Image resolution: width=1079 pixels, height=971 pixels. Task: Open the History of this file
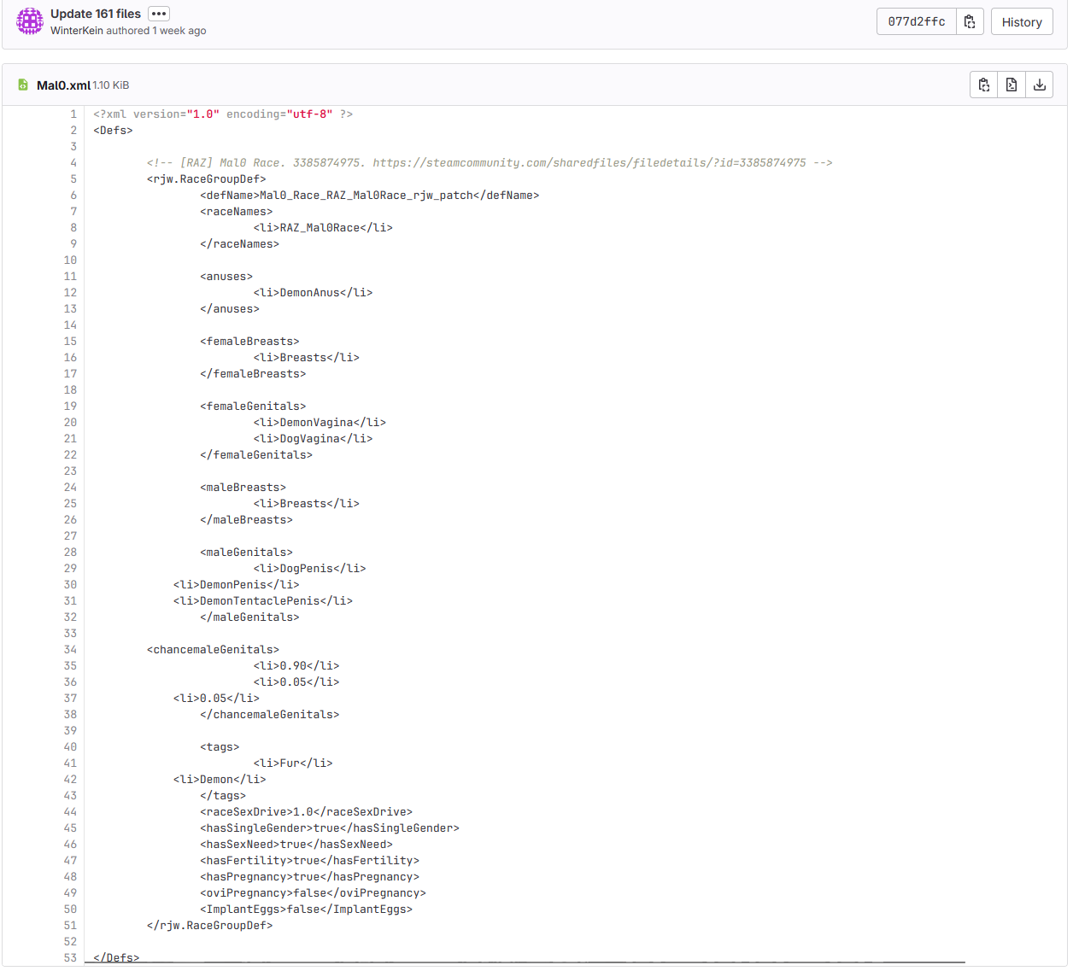click(x=1022, y=22)
